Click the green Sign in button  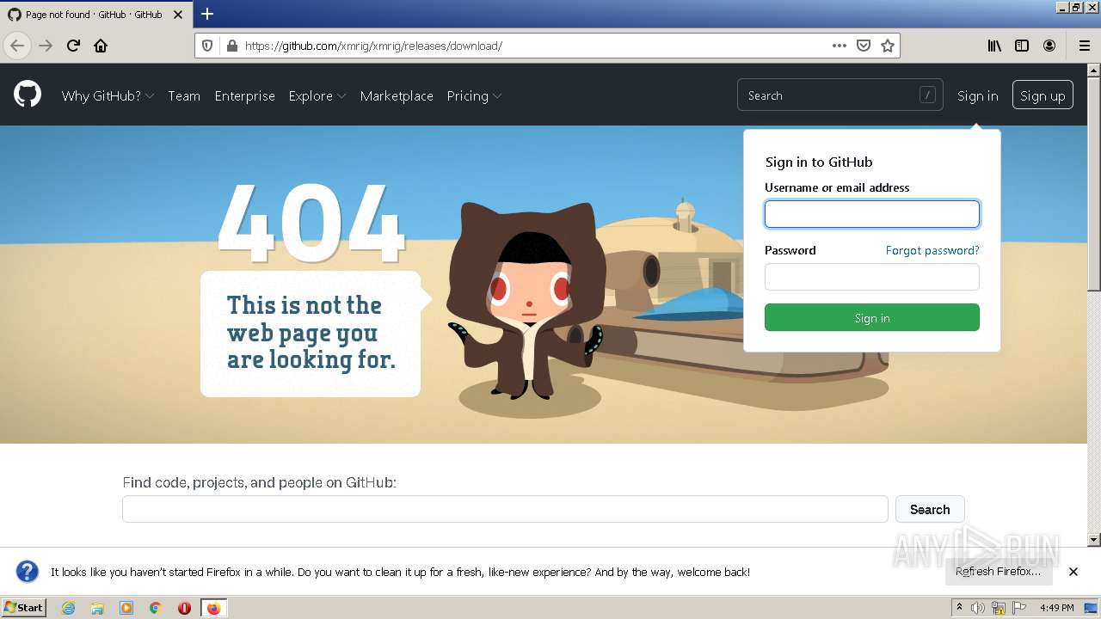click(872, 317)
